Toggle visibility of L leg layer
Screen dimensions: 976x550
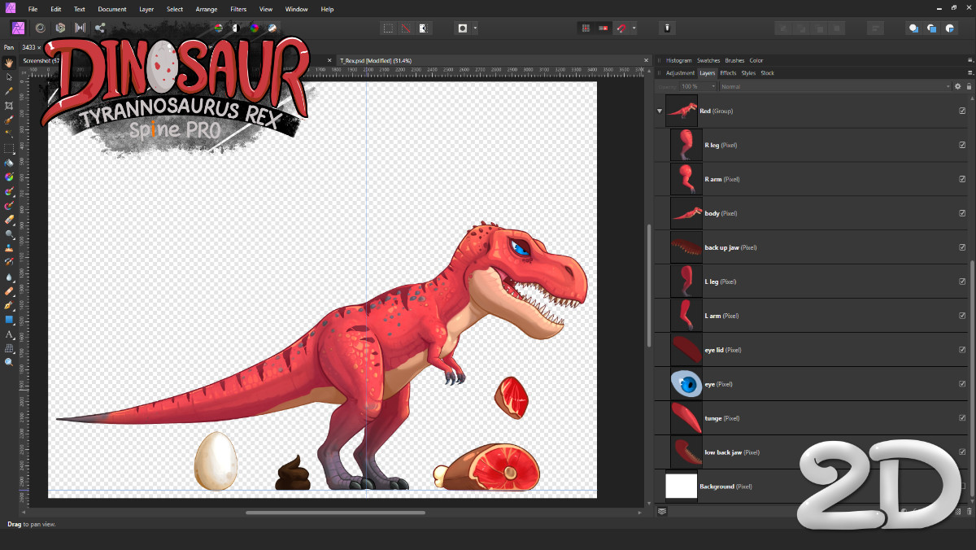962,282
